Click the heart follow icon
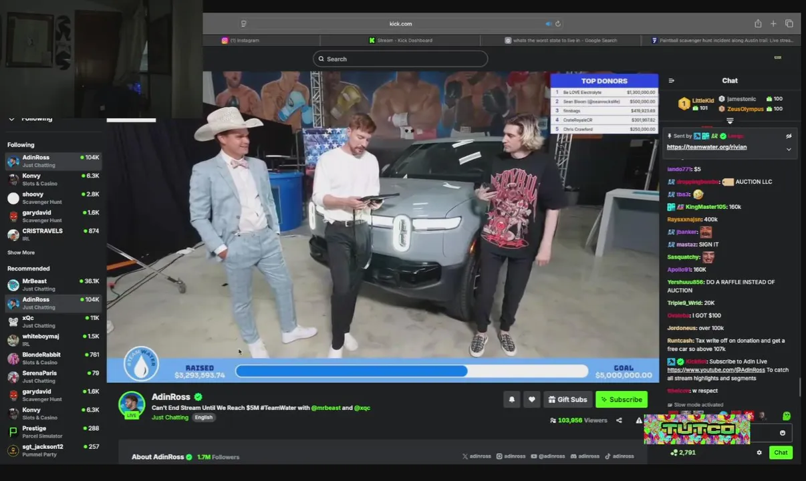806x481 pixels. click(532, 399)
